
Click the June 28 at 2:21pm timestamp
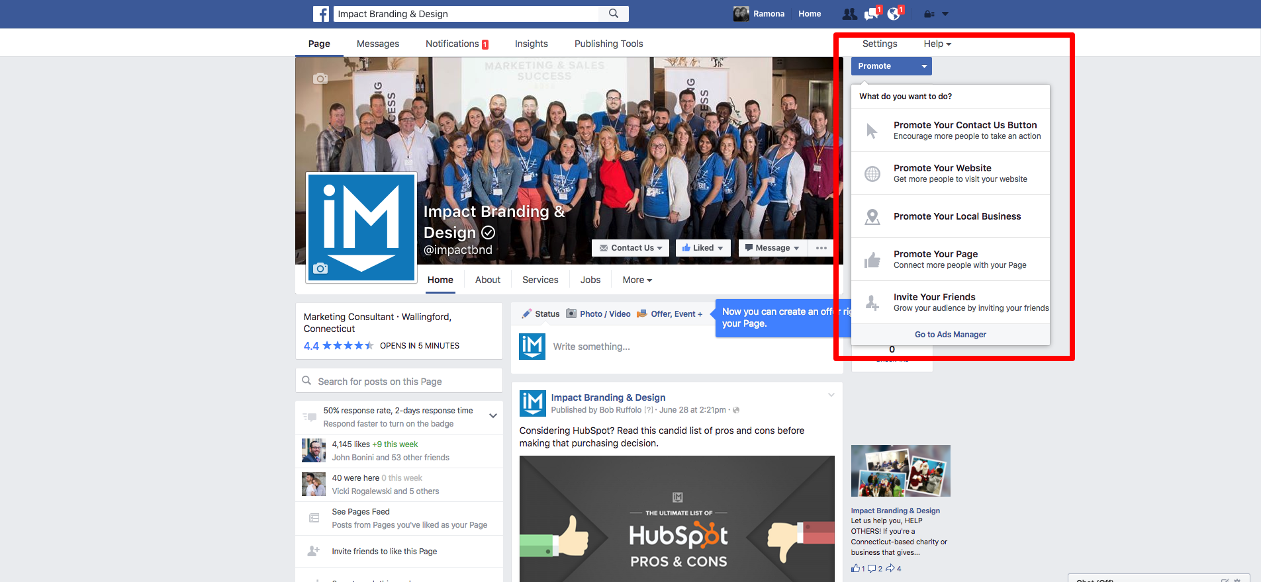point(692,410)
